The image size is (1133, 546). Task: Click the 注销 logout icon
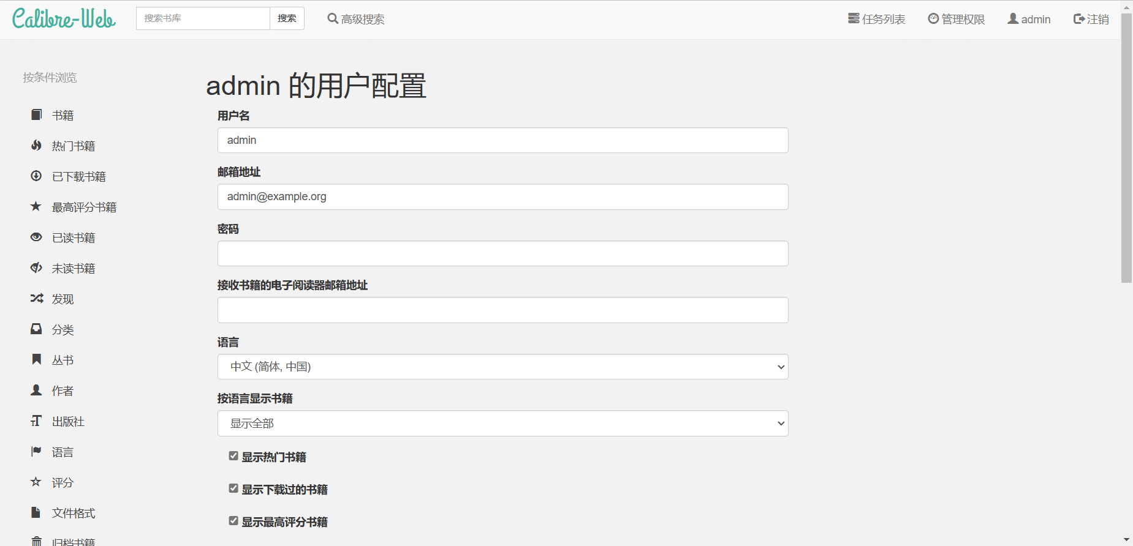1079,19
